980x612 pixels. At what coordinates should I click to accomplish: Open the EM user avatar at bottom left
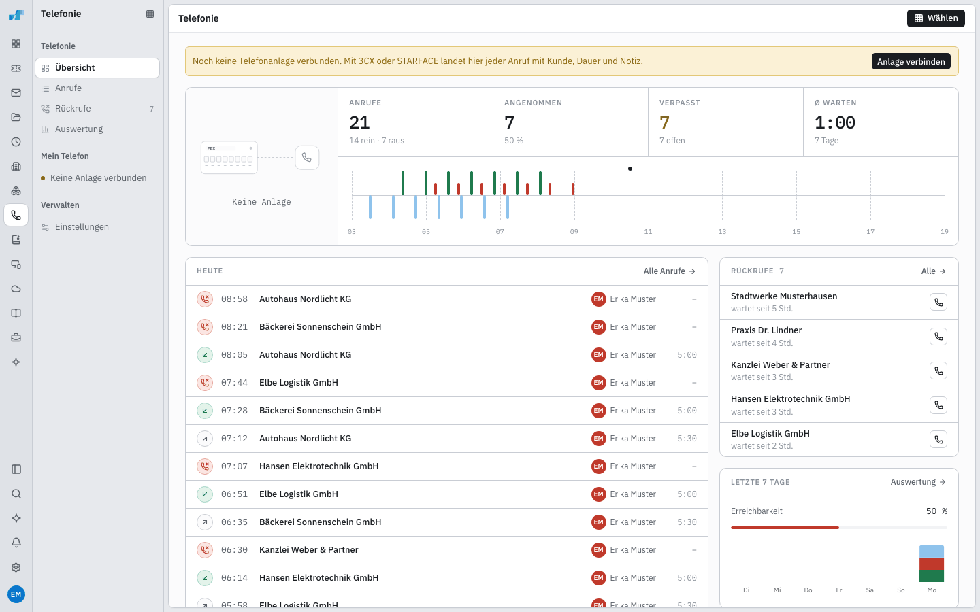click(x=16, y=594)
